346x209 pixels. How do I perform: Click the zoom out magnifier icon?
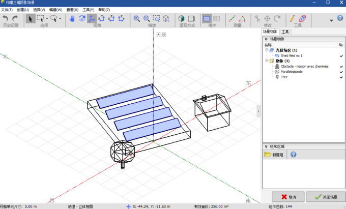(147, 19)
